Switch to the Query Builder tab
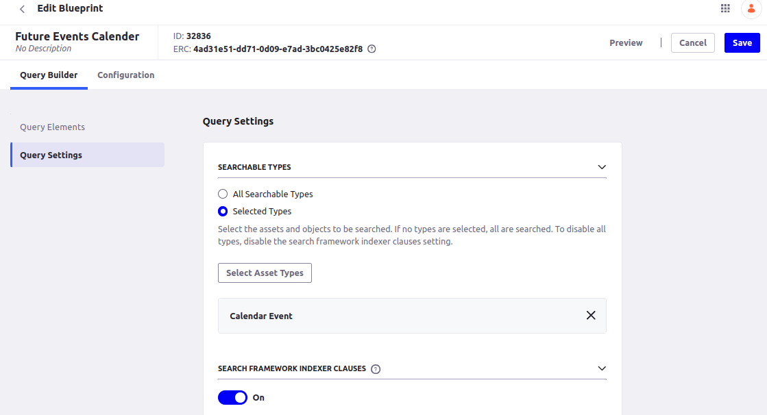 pos(49,75)
